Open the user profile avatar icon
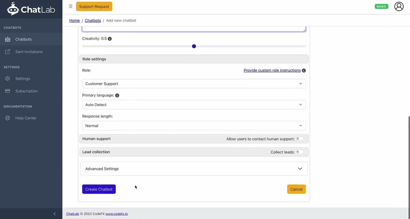410x219 pixels. [399, 6]
